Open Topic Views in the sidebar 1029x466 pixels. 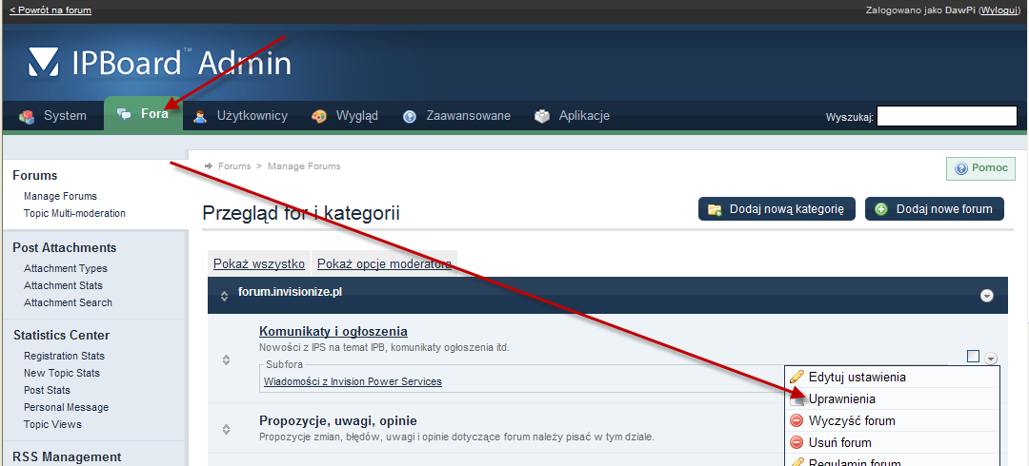click(52, 424)
